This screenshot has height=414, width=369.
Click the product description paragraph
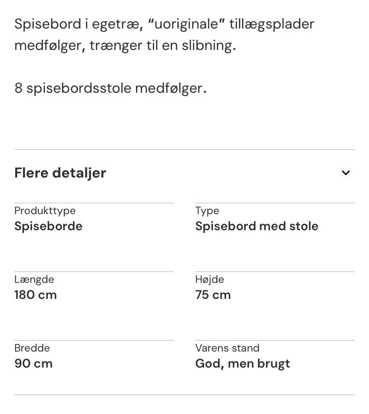(164, 34)
